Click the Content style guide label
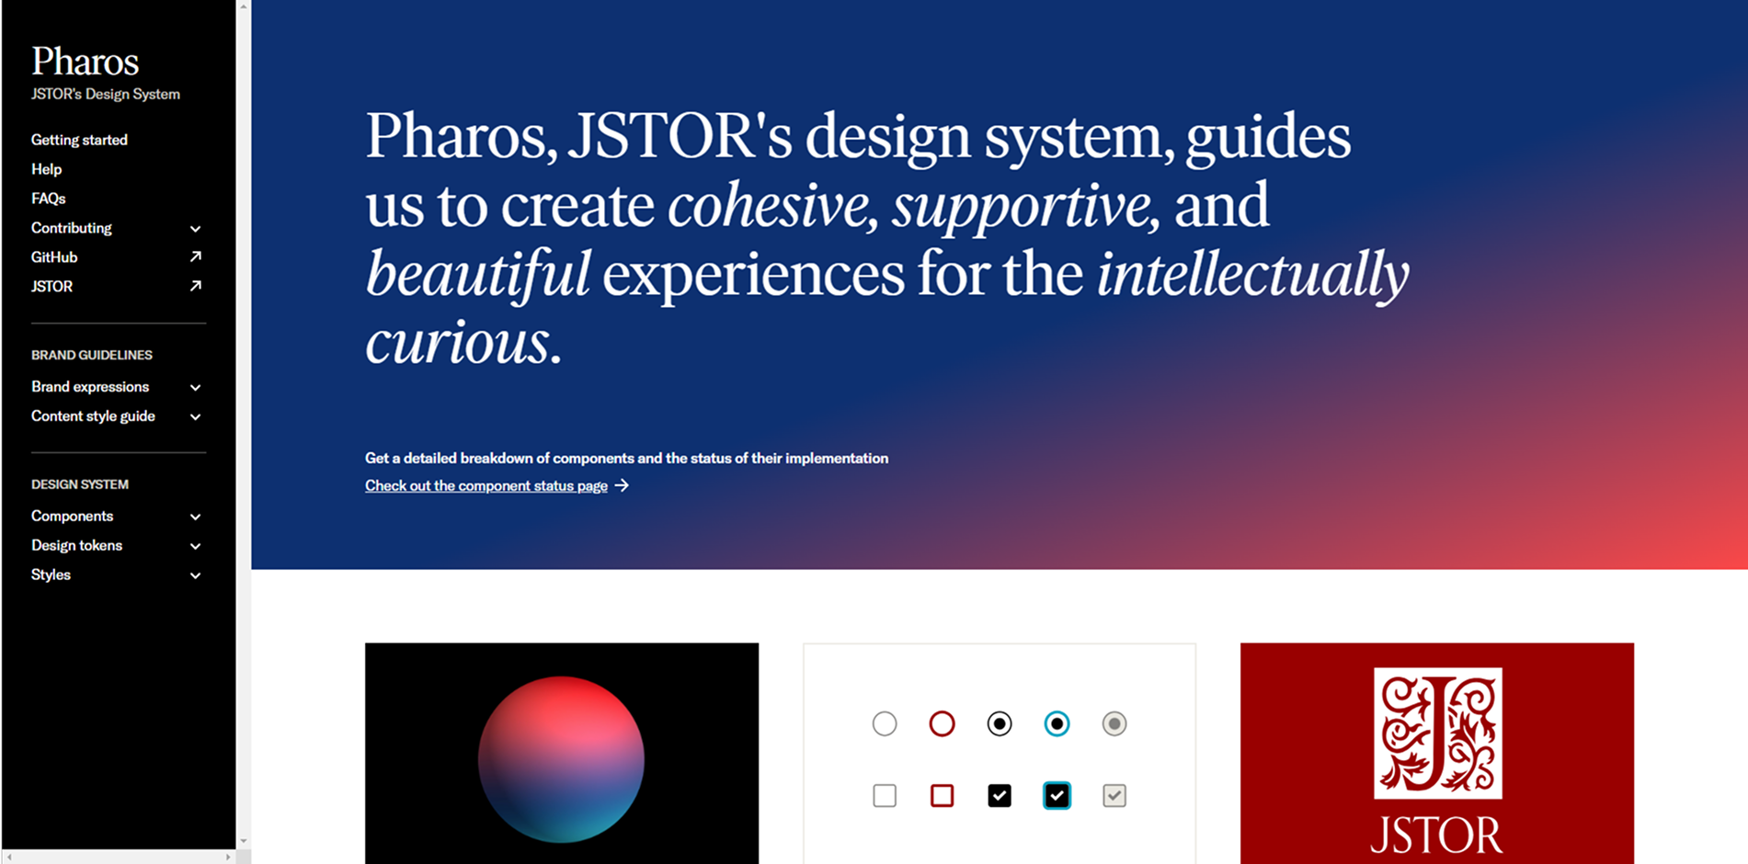The height and width of the screenshot is (864, 1748). tap(93, 416)
